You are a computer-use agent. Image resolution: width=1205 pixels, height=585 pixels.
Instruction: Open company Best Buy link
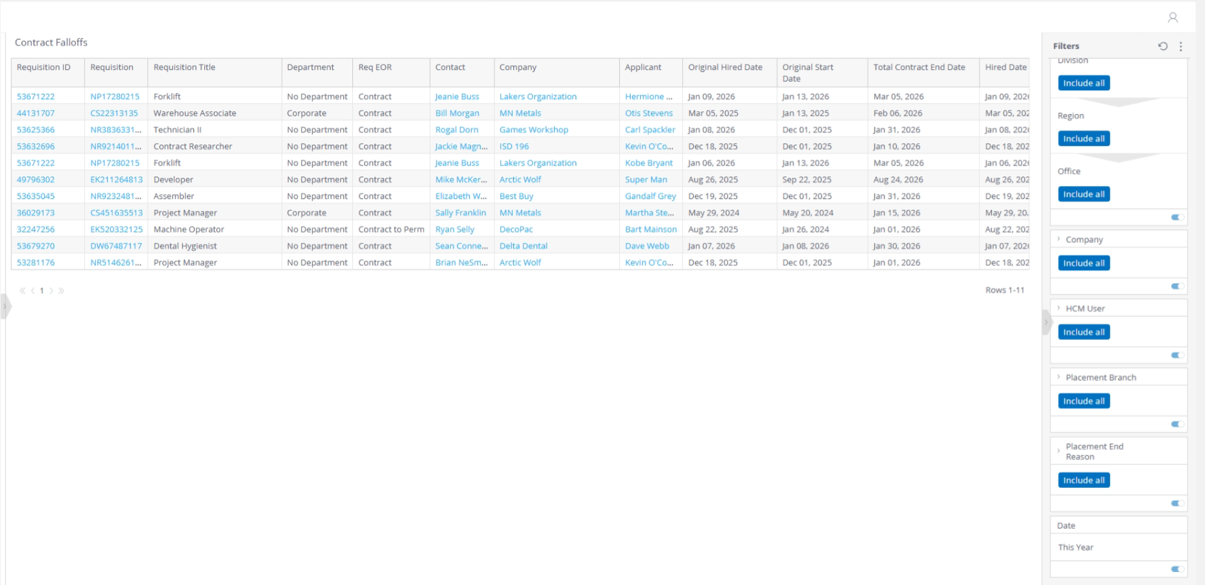(516, 196)
